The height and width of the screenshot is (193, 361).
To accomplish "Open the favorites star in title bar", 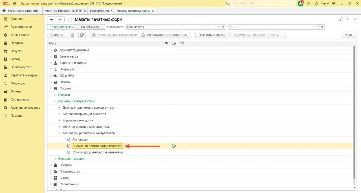I will (316, 3).
